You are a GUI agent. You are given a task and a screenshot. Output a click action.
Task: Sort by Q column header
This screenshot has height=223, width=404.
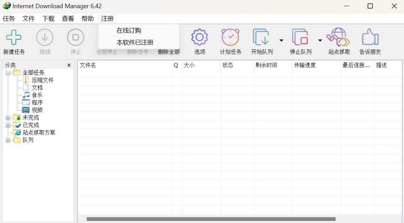click(x=177, y=65)
